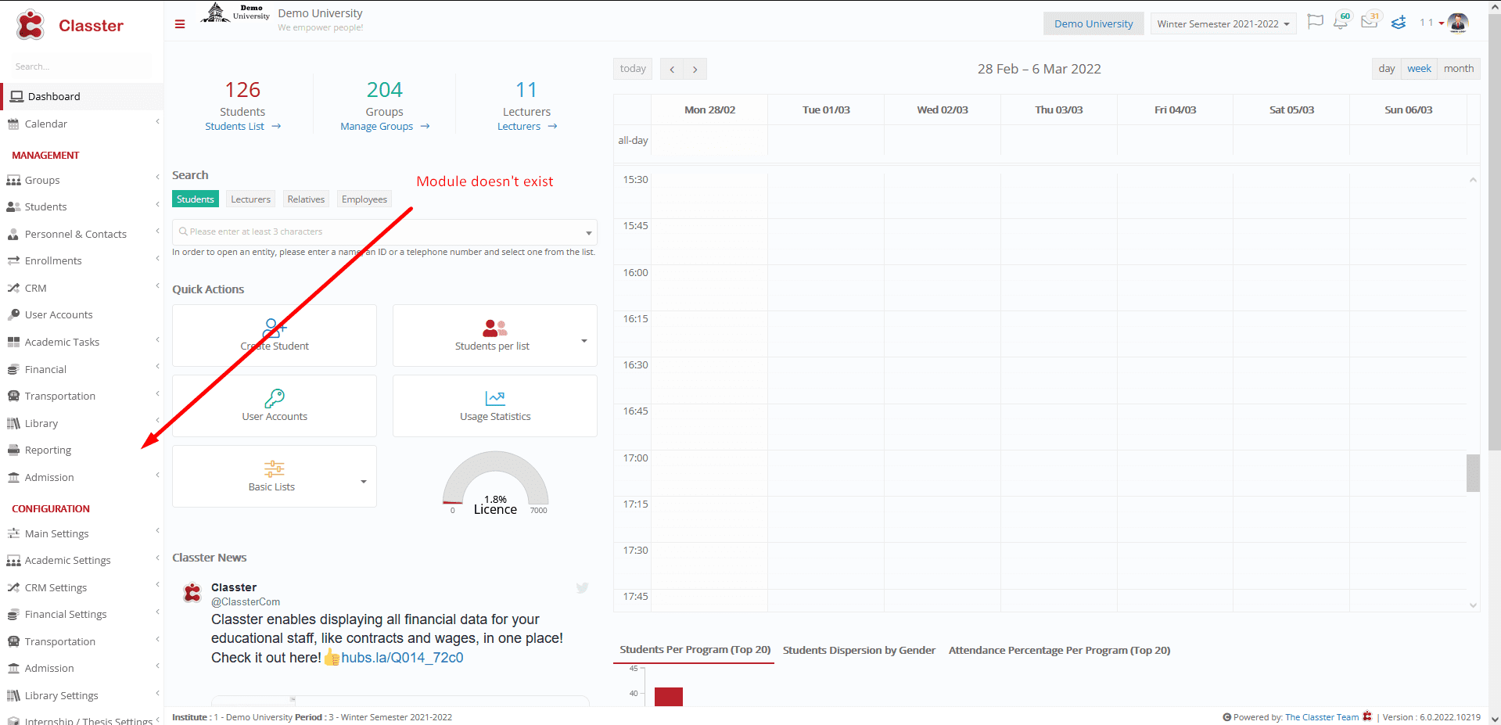The height and width of the screenshot is (725, 1501).
Task: Click the today calendar button
Action: pyautogui.click(x=633, y=69)
